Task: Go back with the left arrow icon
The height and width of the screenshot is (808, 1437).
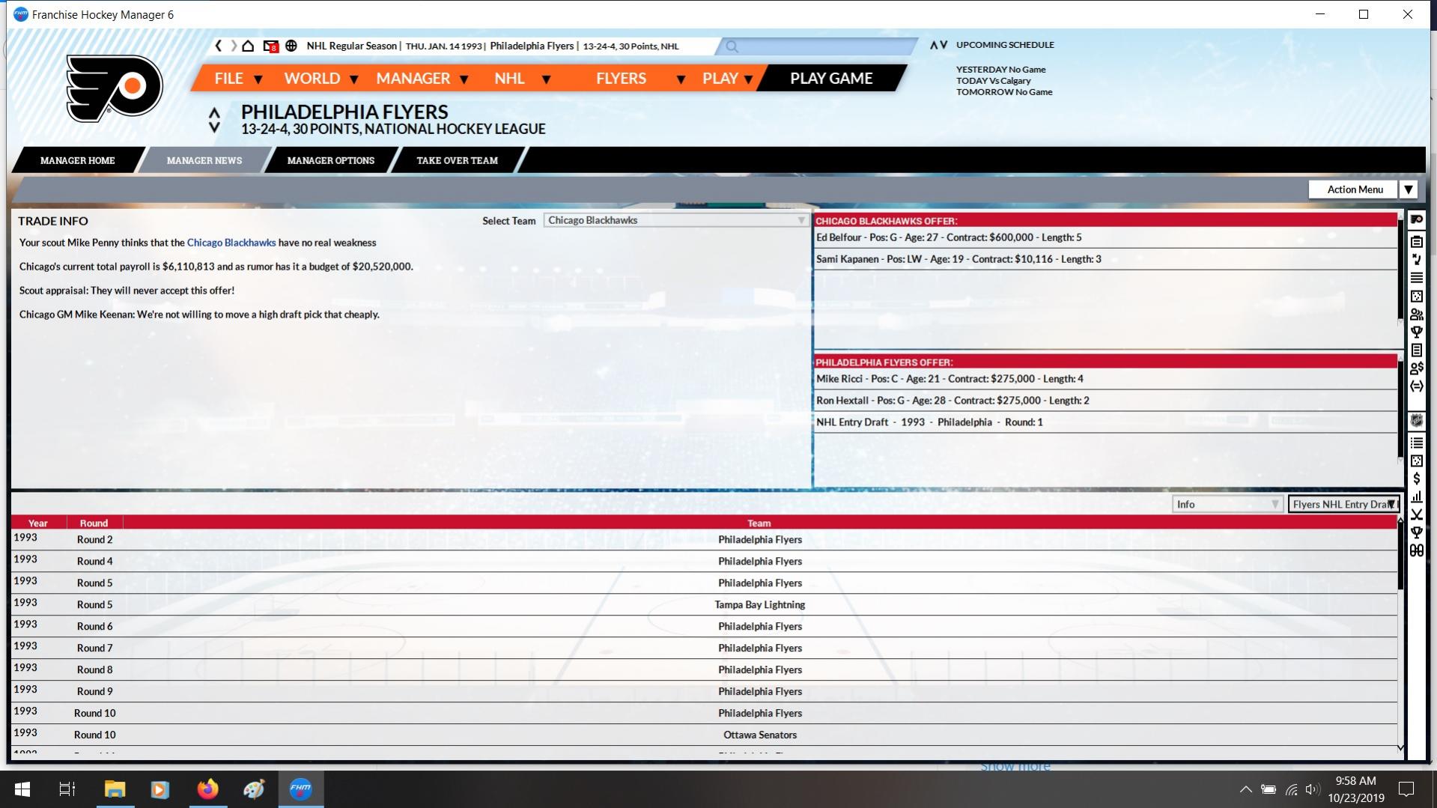Action: (x=218, y=46)
